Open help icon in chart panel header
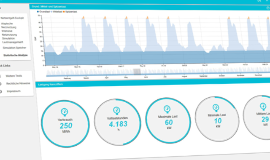Screen dimensions: 270x160 click(x=268, y=8)
